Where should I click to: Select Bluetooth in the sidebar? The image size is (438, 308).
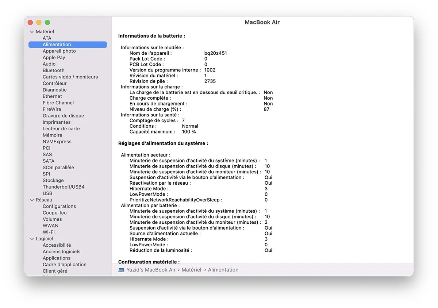[x=54, y=70]
